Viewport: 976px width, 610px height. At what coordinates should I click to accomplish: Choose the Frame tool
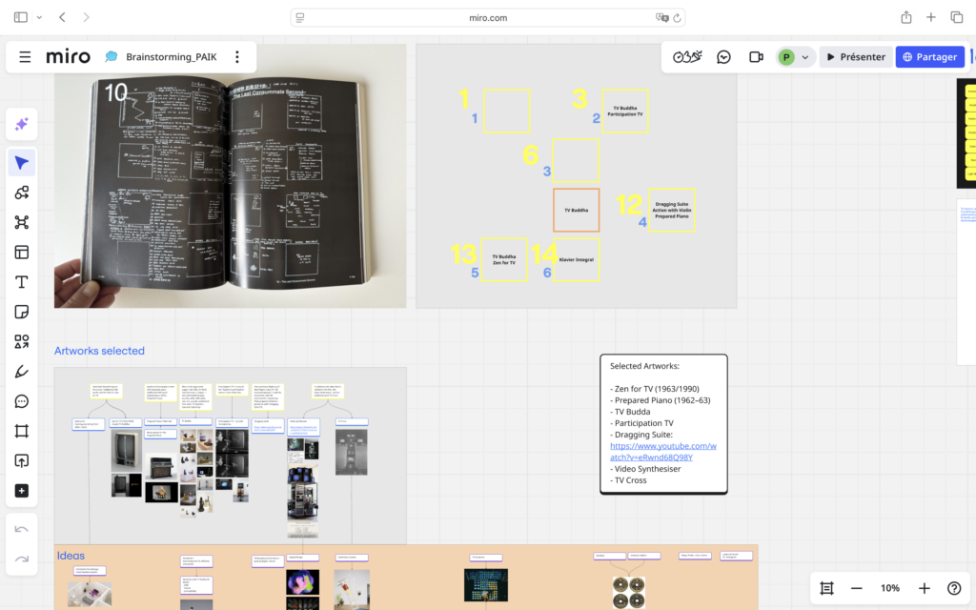[x=22, y=431]
